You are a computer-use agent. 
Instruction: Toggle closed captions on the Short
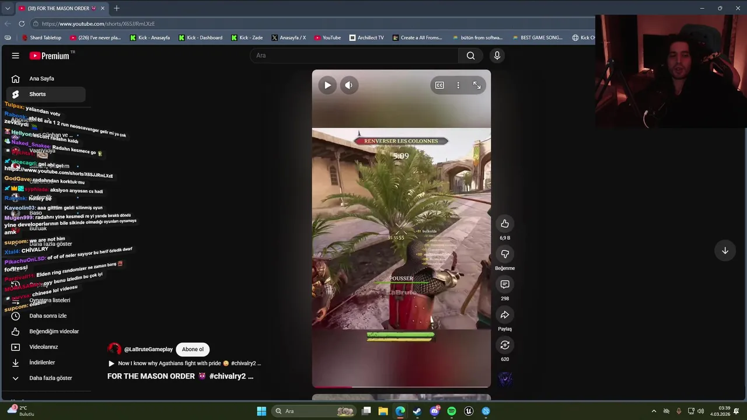pyautogui.click(x=439, y=85)
